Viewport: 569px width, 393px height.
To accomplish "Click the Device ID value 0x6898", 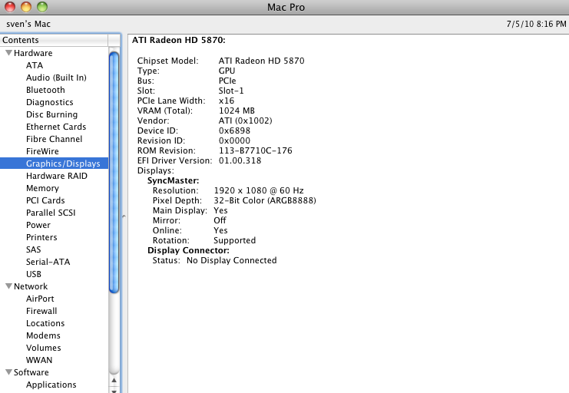I will click(x=234, y=130).
